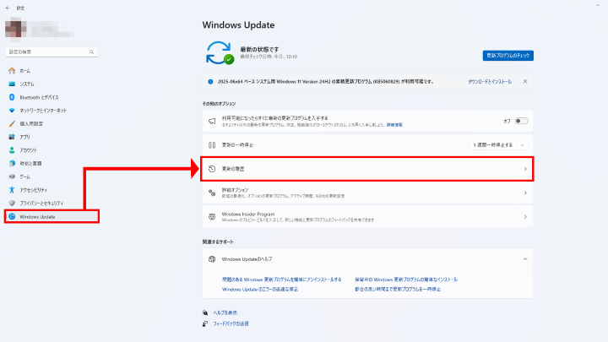
Task: Expand 更新の履歴 via its chevron
Action: [525, 169]
